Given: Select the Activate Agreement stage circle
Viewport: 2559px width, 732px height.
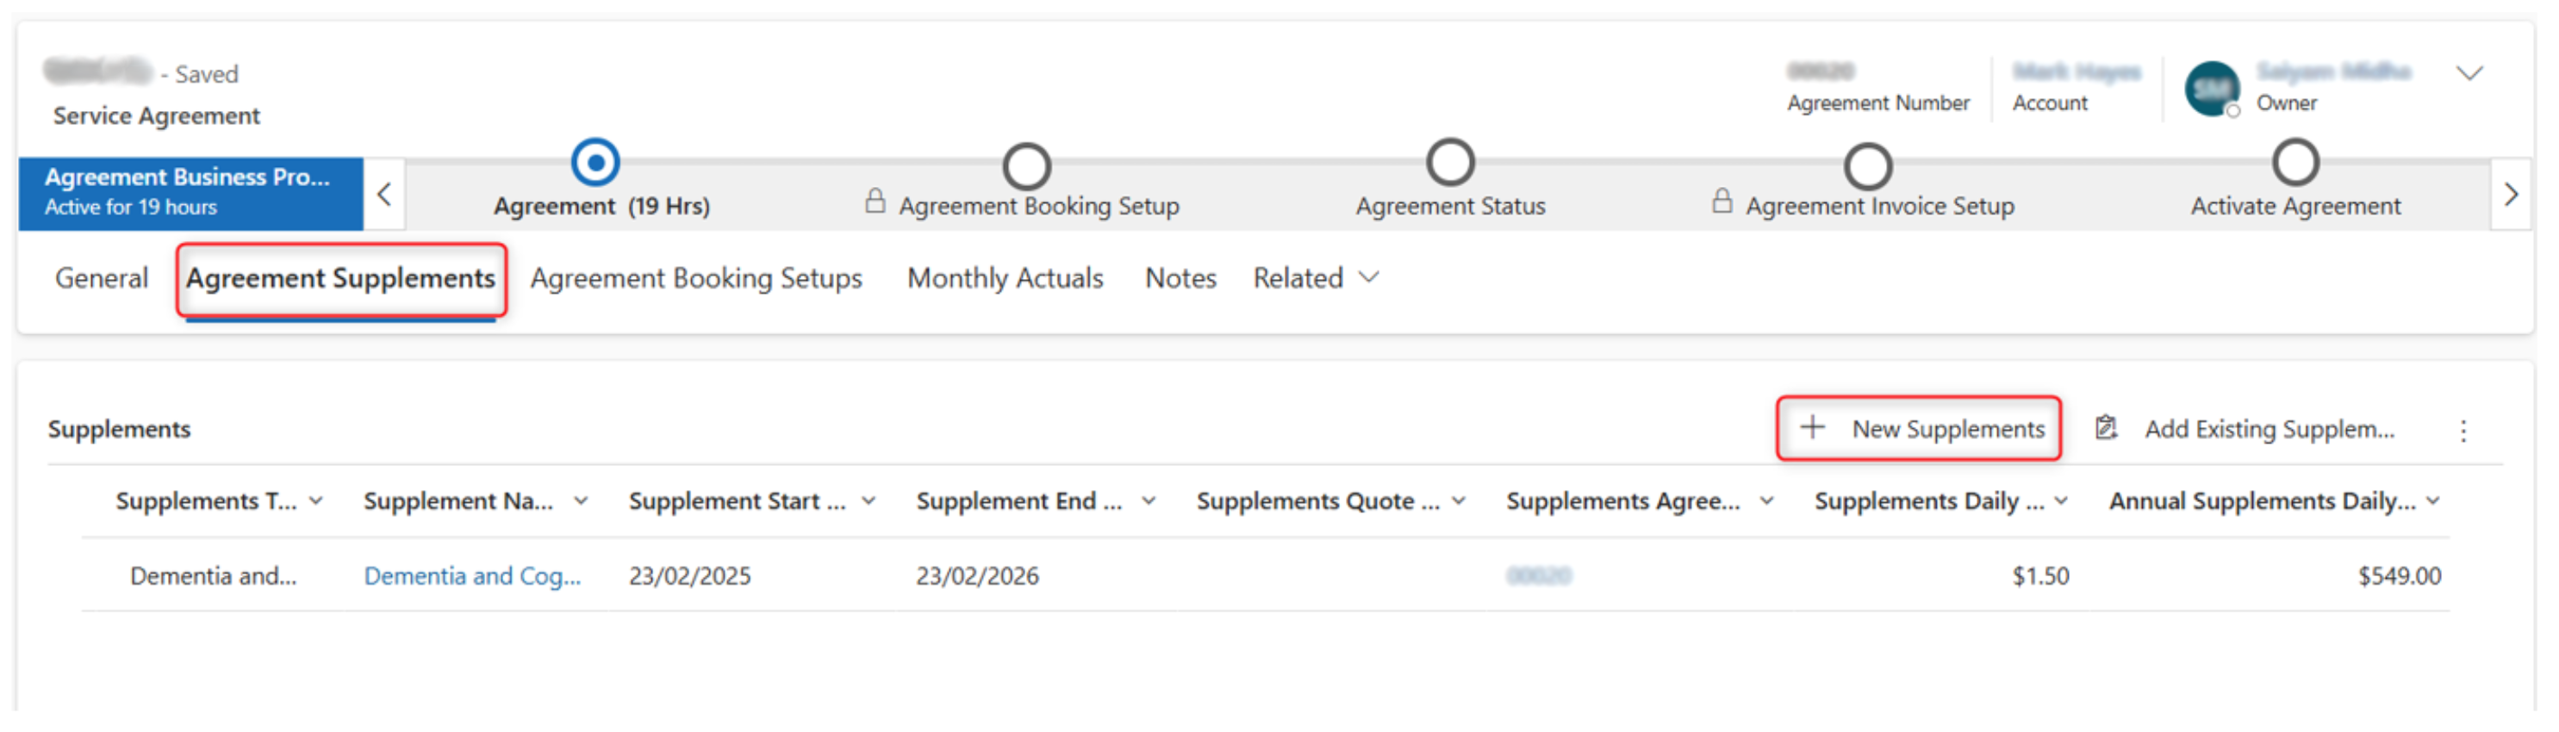Looking at the screenshot, I should 2294,163.
